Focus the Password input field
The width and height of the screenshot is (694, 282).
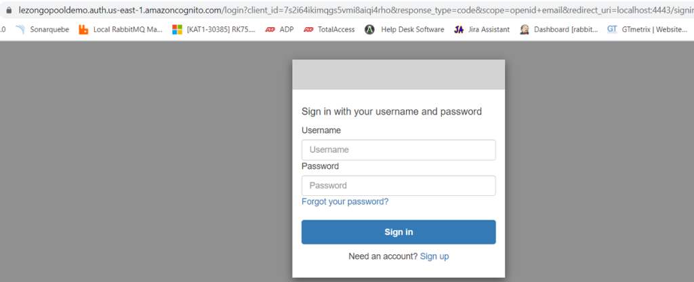pyautogui.click(x=399, y=186)
